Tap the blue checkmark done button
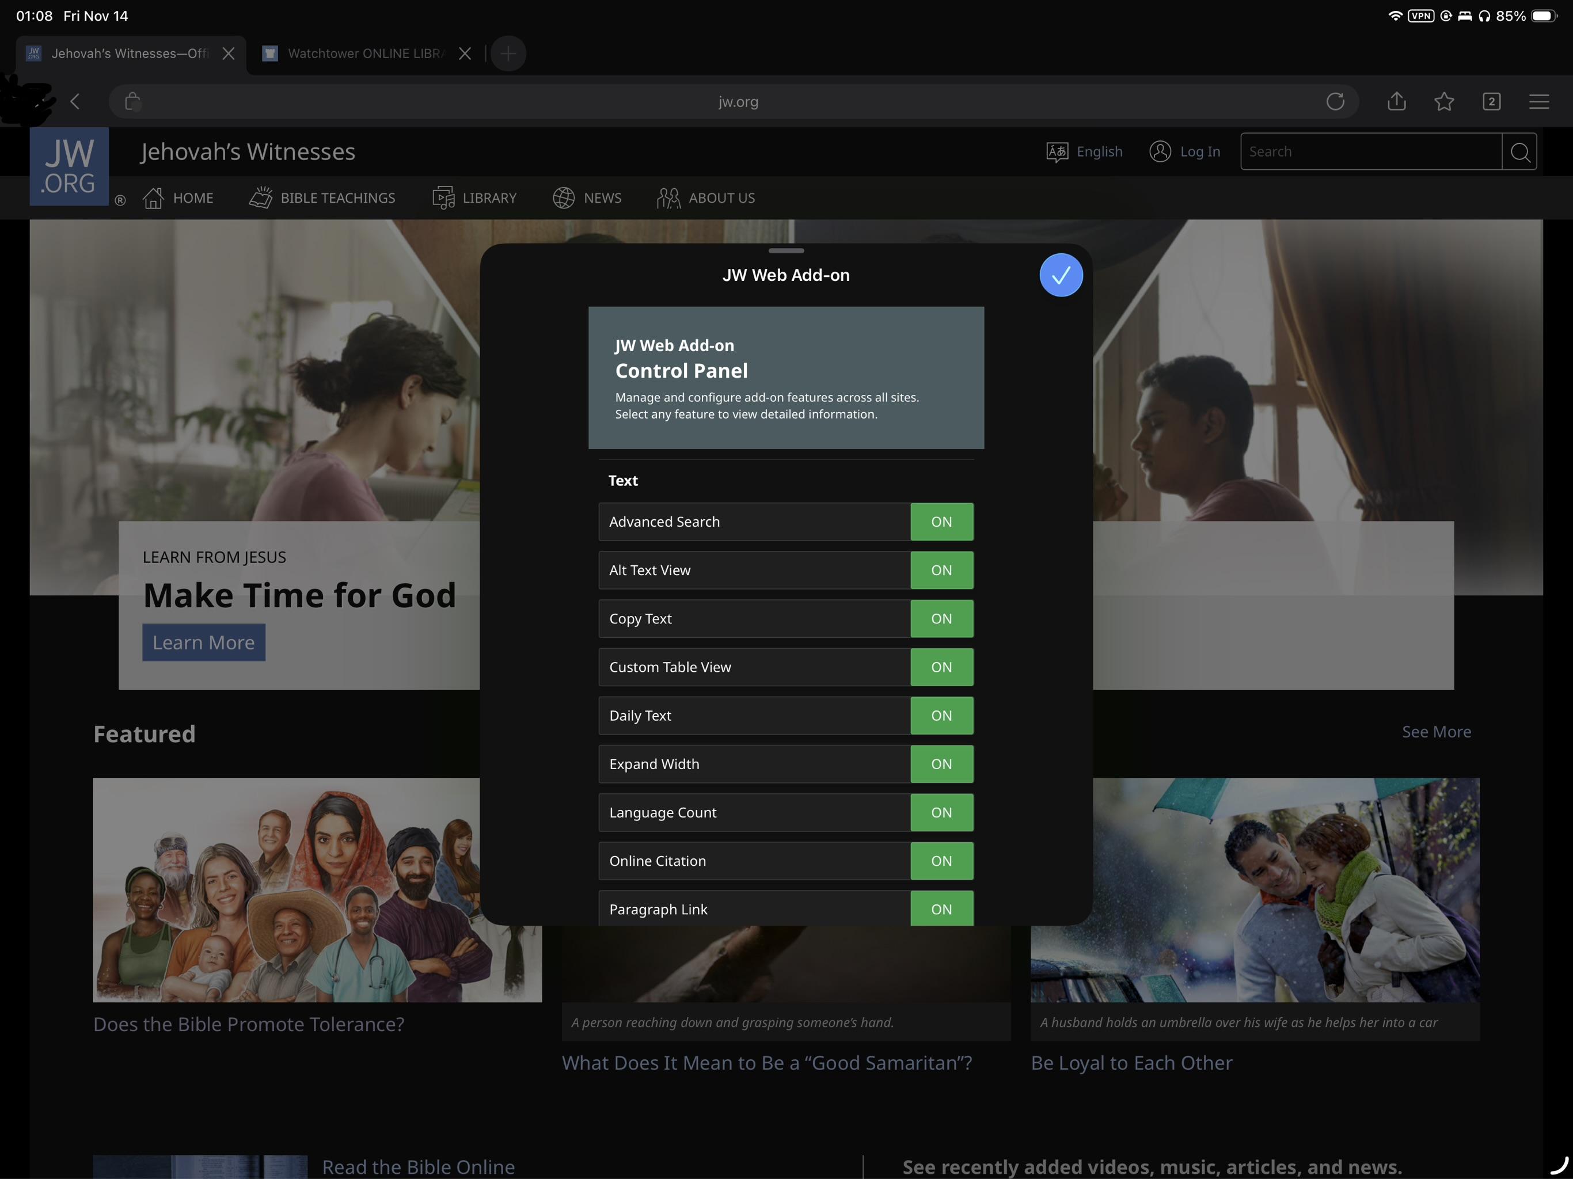This screenshot has height=1179, width=1573. pos(1061,275)
